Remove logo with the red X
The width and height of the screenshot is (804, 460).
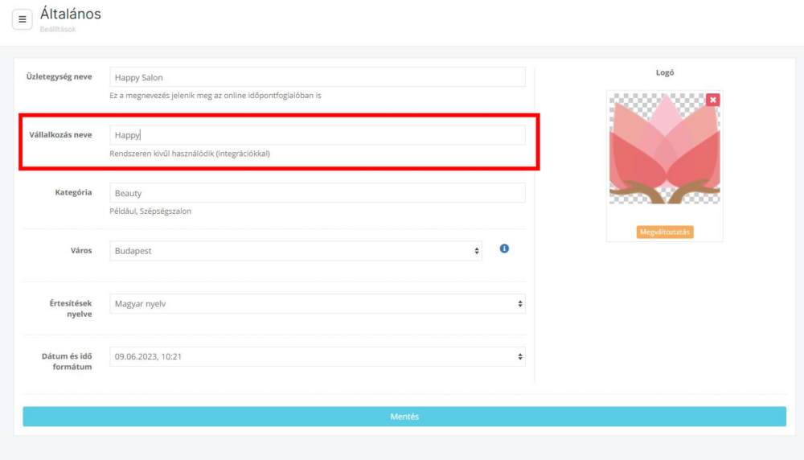tap(712, 100)
